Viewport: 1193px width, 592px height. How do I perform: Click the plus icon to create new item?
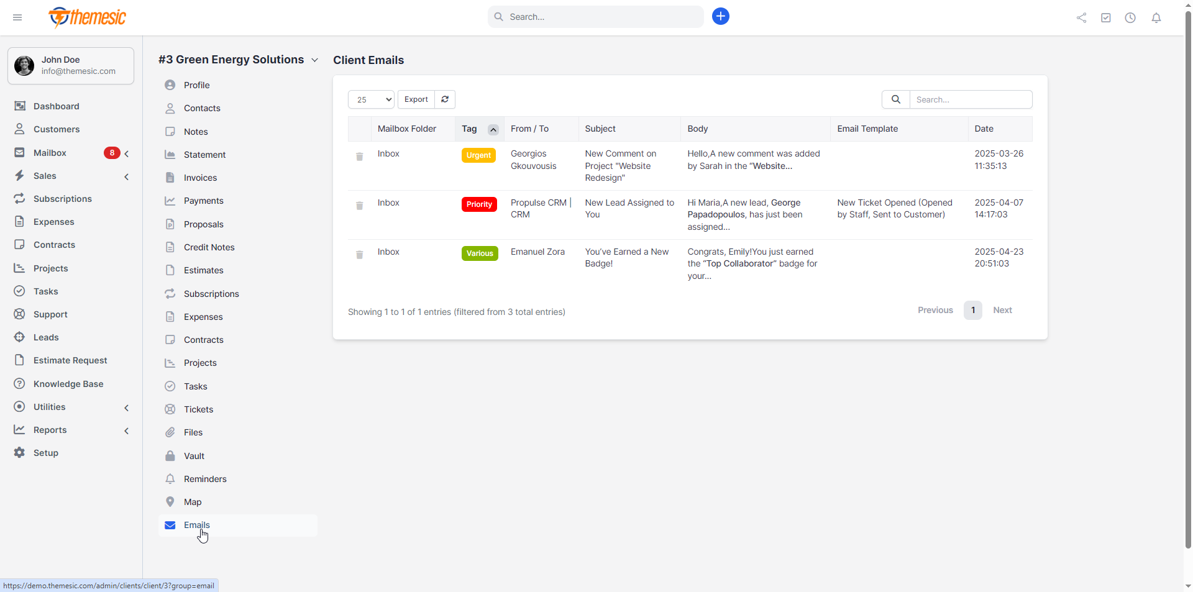pos(720,16)
